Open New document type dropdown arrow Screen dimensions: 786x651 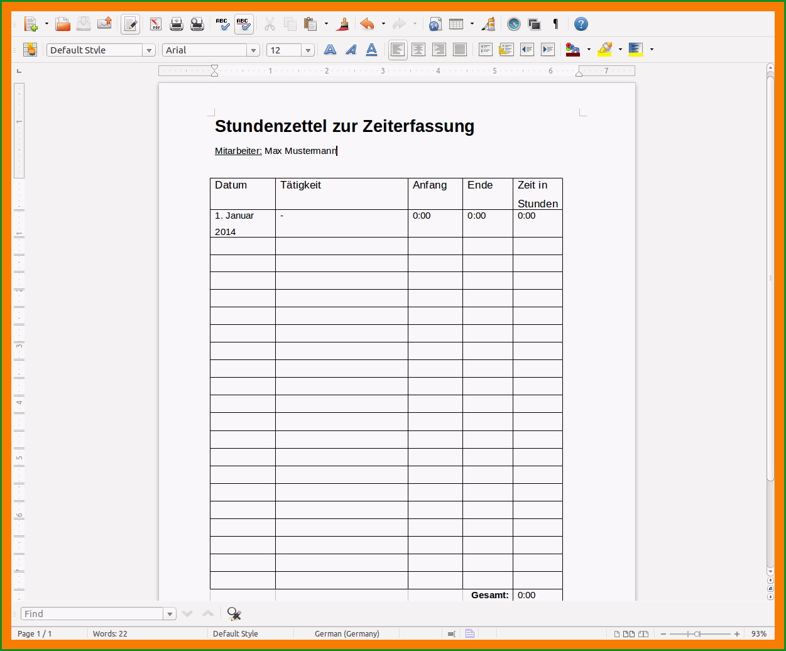[46, 25]
